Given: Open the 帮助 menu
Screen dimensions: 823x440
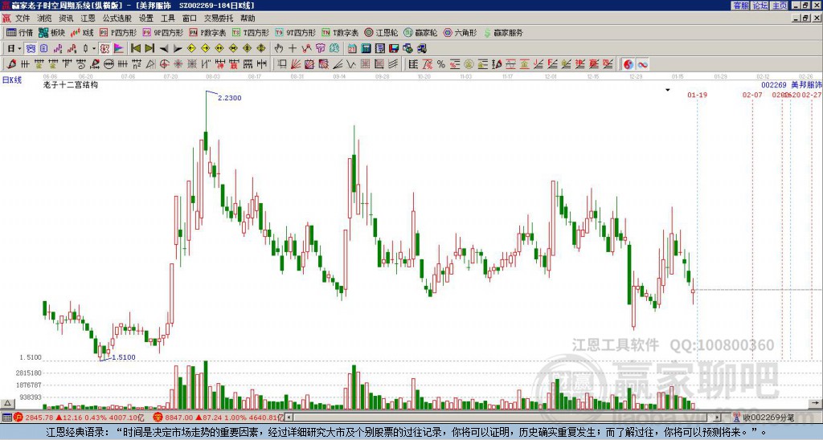Looking at the screenshot, I should click(248, 18).
